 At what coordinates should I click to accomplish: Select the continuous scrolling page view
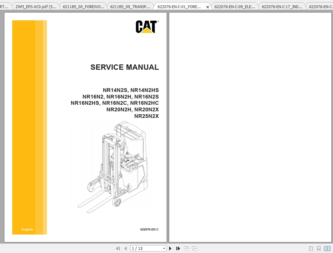coord(319,248)
